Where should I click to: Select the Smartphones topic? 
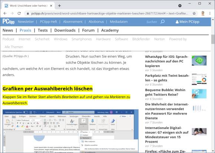click(82, 39)
